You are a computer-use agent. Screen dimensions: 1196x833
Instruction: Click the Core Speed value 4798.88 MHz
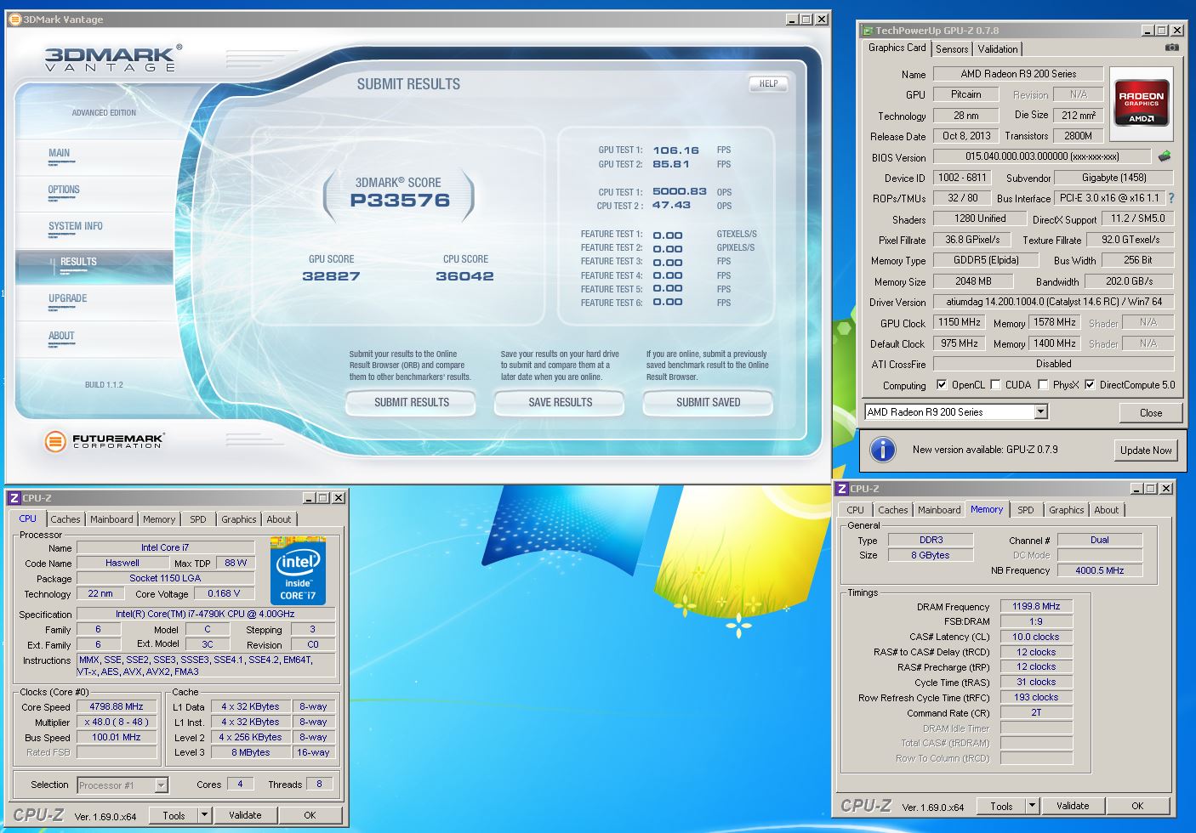(x=117, y=707)
